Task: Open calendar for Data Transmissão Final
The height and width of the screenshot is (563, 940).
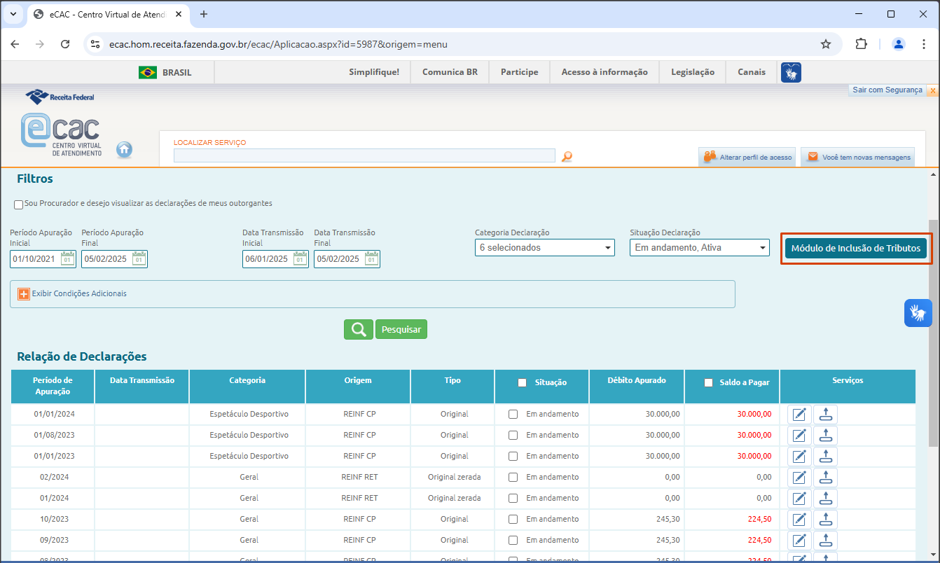Action: click(x=371, y=259)
